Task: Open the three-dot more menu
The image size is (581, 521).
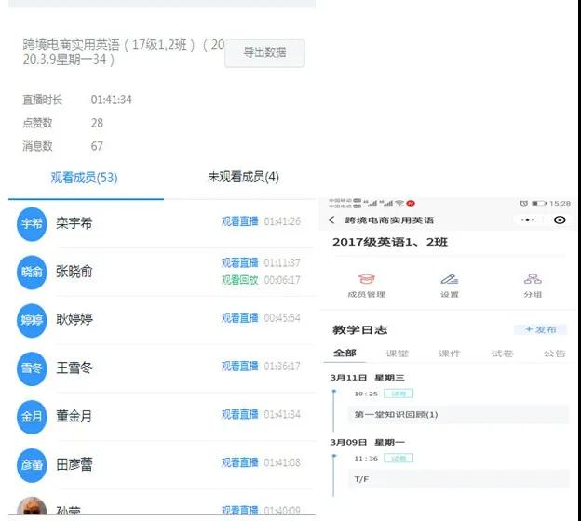Action: click(x=527, y=220)
